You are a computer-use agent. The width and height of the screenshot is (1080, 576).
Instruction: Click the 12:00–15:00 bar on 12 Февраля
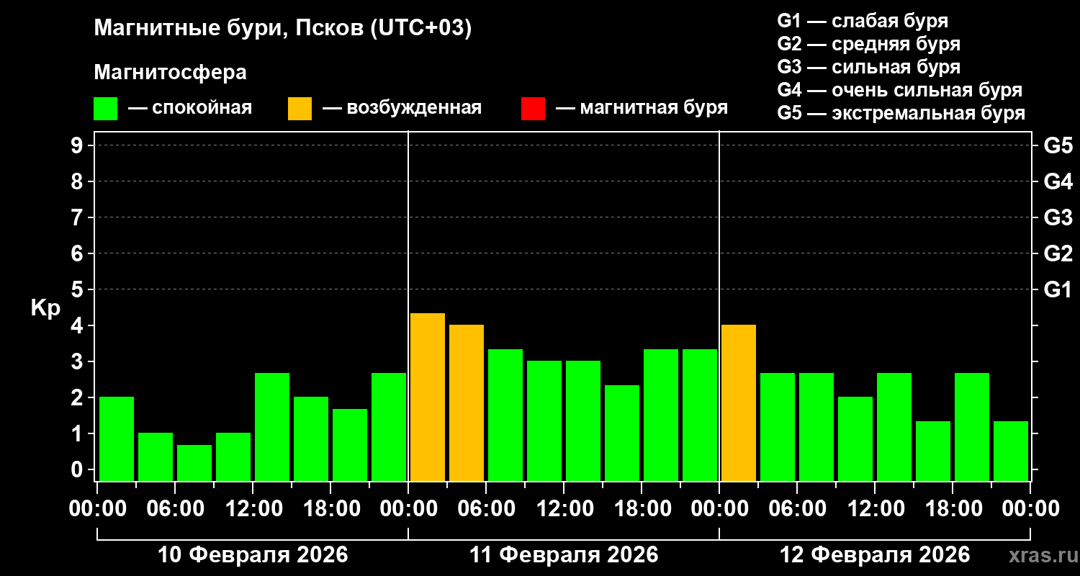pos(894,427)
